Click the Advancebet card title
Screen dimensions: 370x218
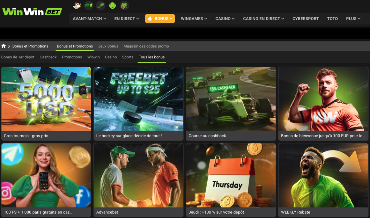click(107, 212)
